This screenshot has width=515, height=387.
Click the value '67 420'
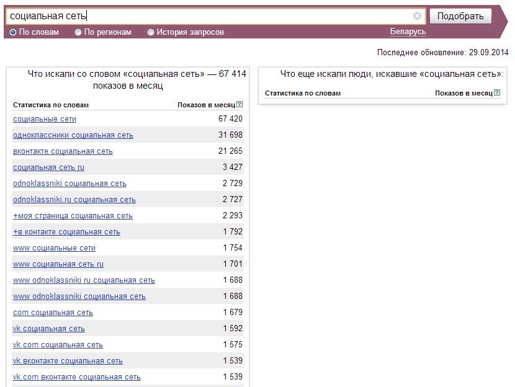pyautogui.click(x=230, y=118)
